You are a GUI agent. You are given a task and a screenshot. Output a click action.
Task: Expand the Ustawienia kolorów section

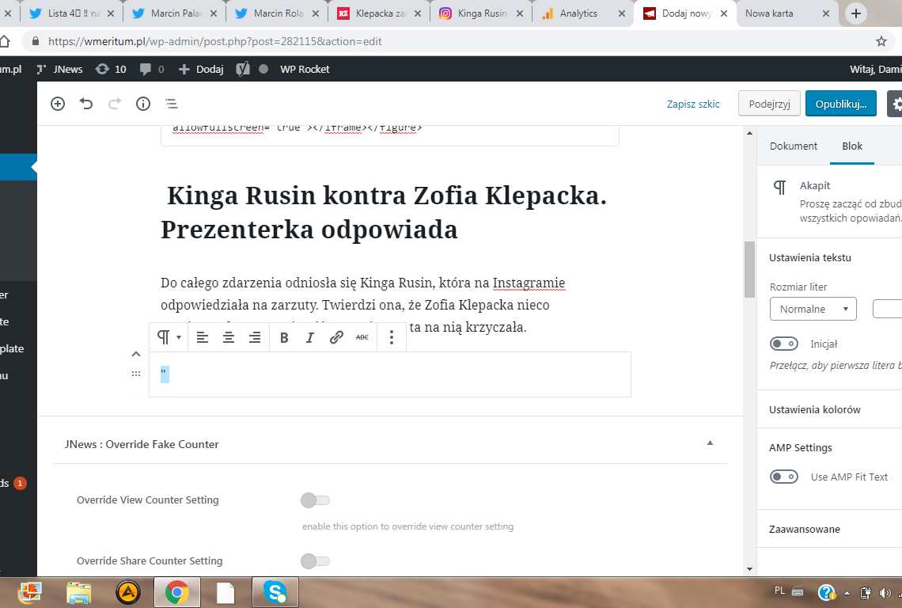tap(815, 409)
